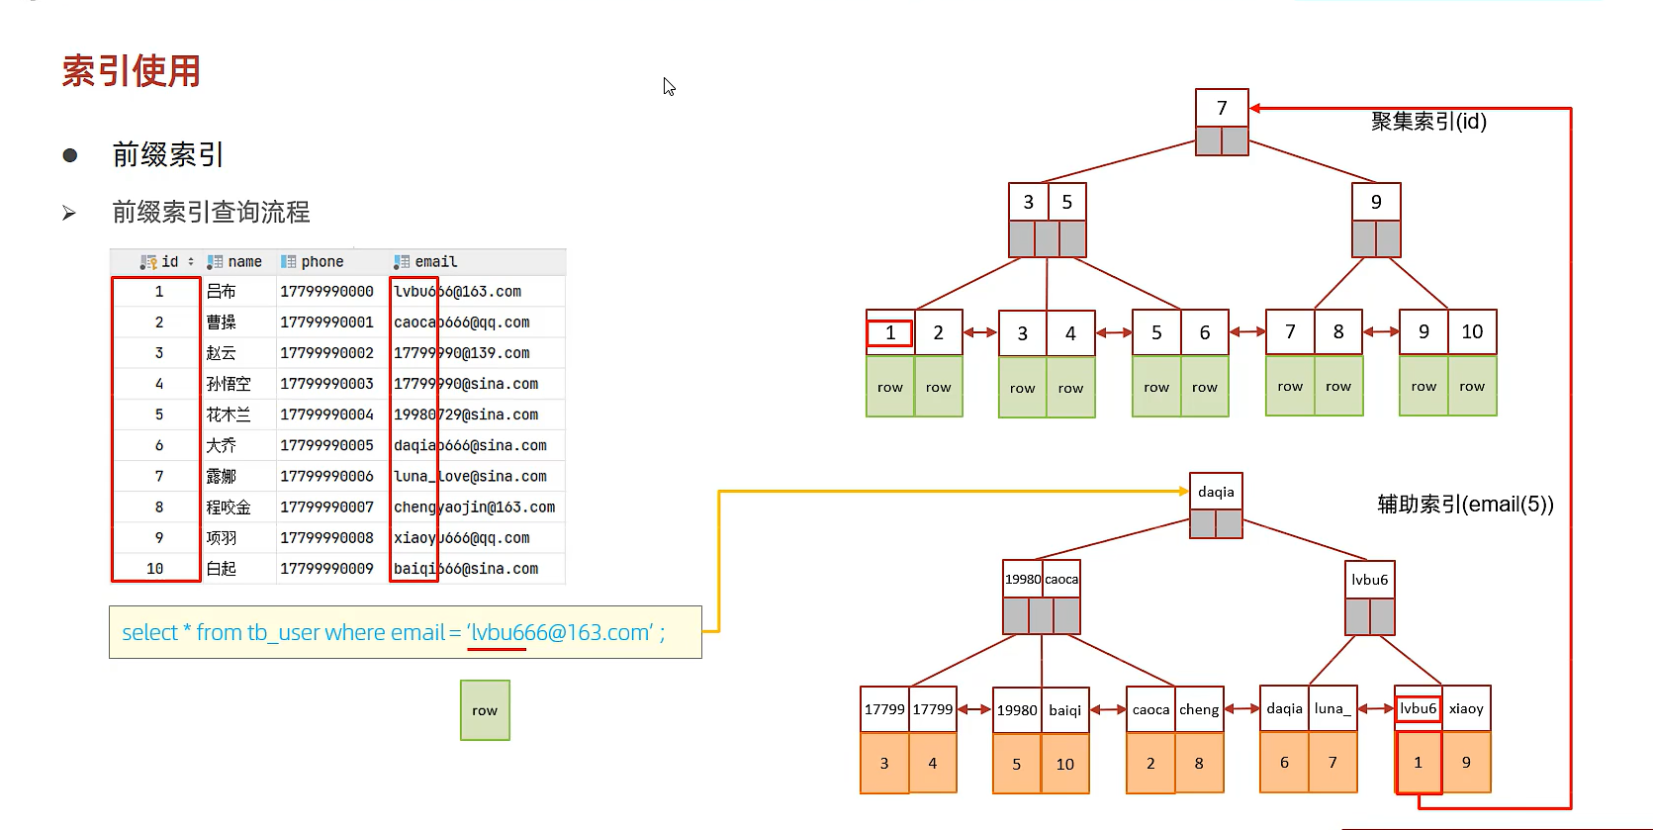
Task: Click email cell luna_love@sina.com
Action: click(470, 477)
